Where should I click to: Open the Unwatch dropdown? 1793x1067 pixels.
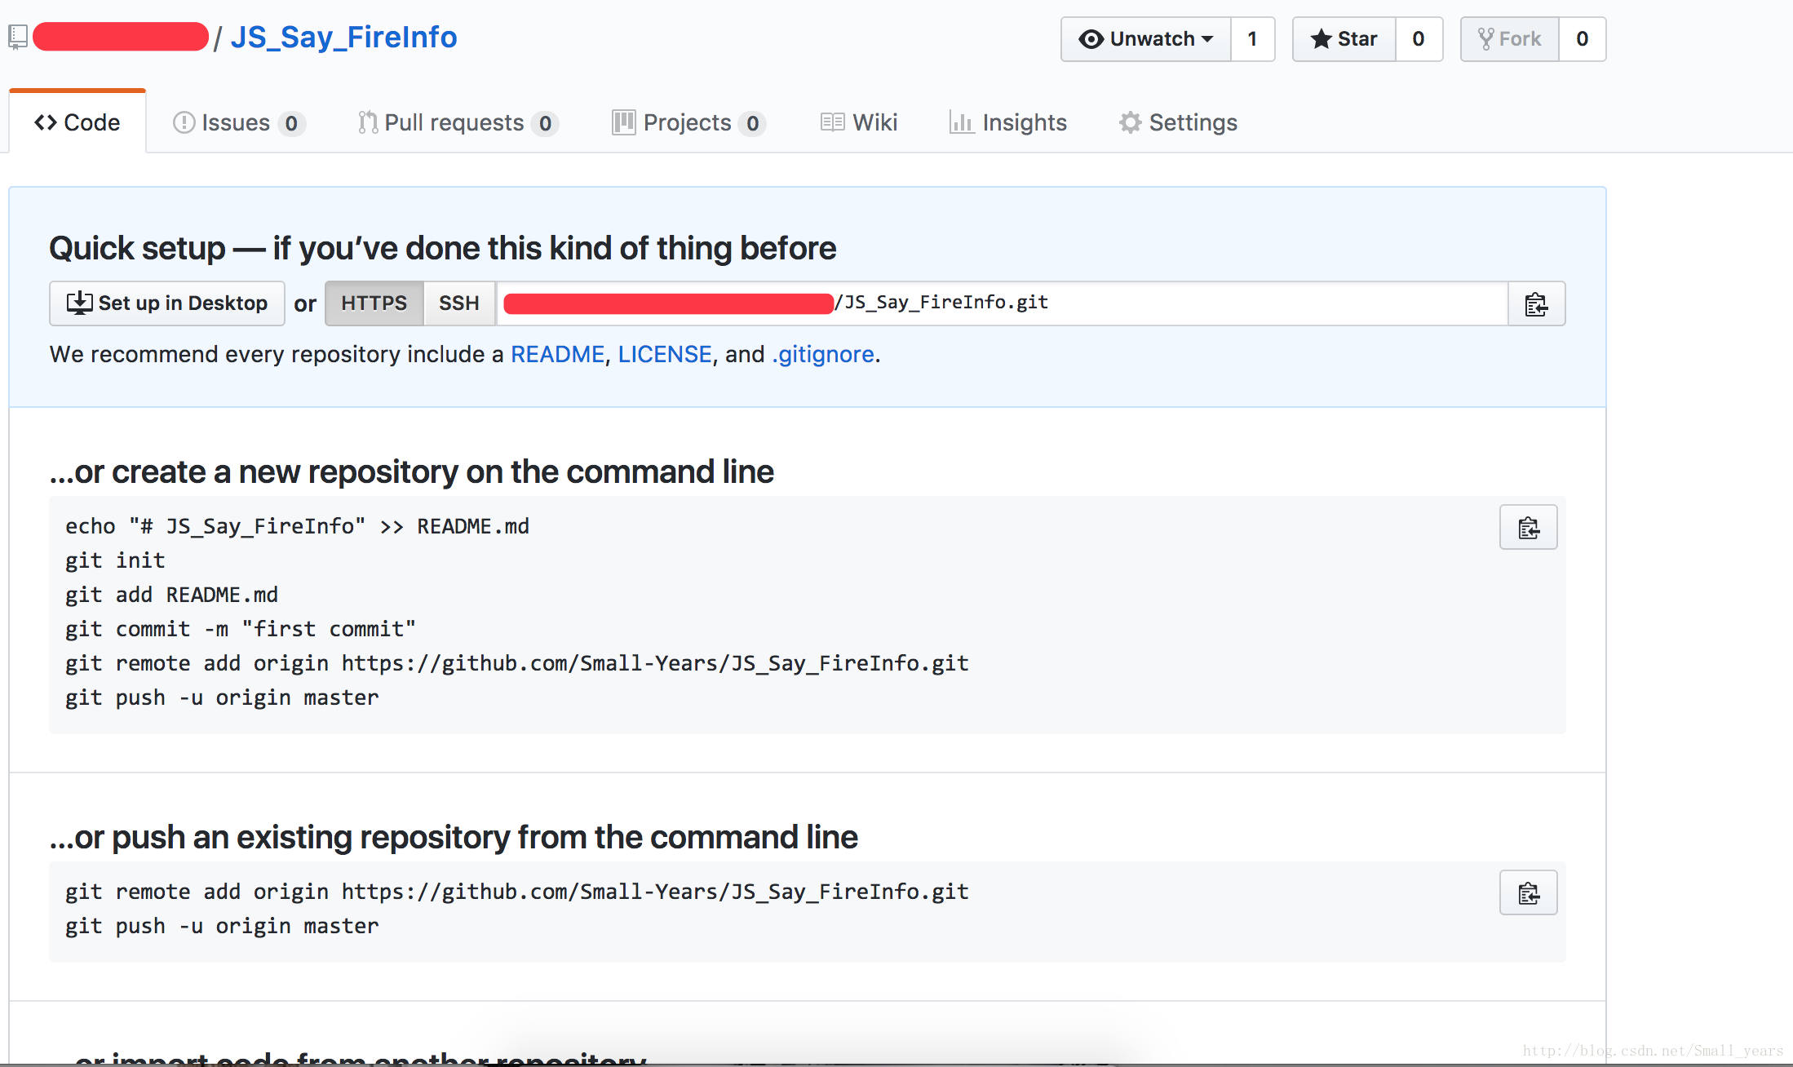[1145, 39]
